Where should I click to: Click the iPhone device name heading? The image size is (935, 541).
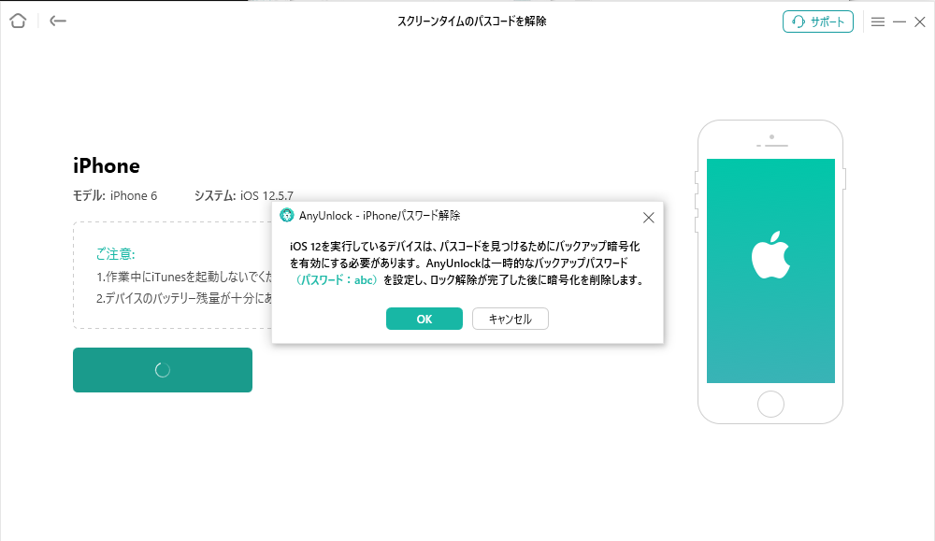click(107, 165)
